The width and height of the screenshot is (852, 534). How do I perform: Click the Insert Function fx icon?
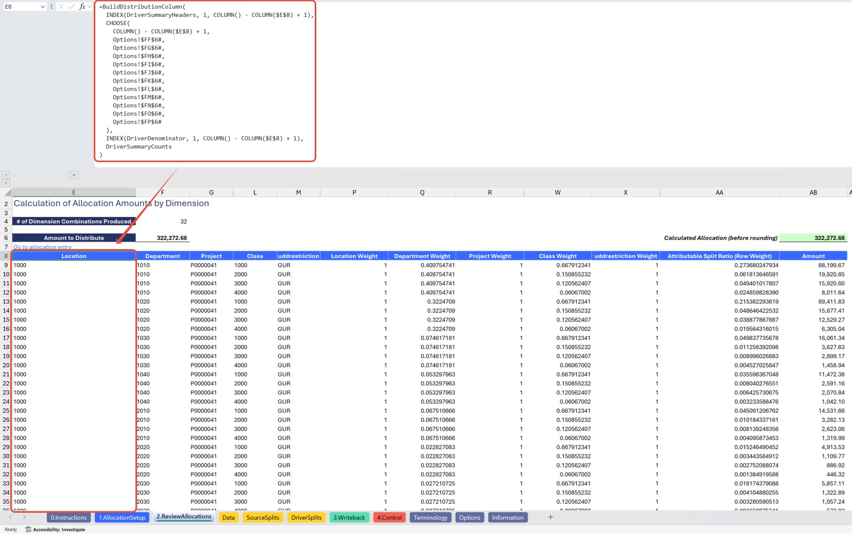pos(82,6)
